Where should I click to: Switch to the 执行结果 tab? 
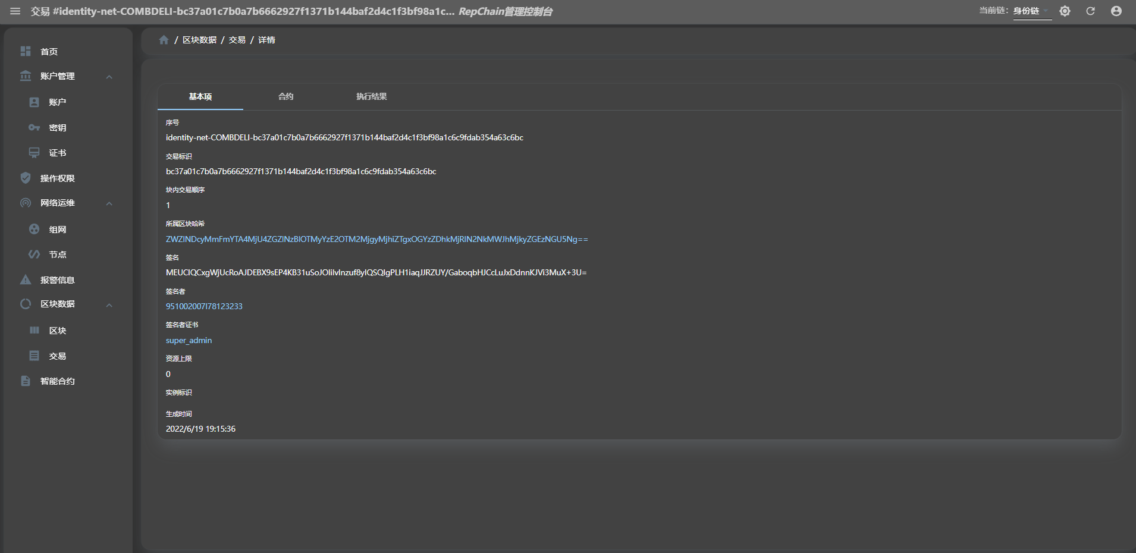[372, 96]
